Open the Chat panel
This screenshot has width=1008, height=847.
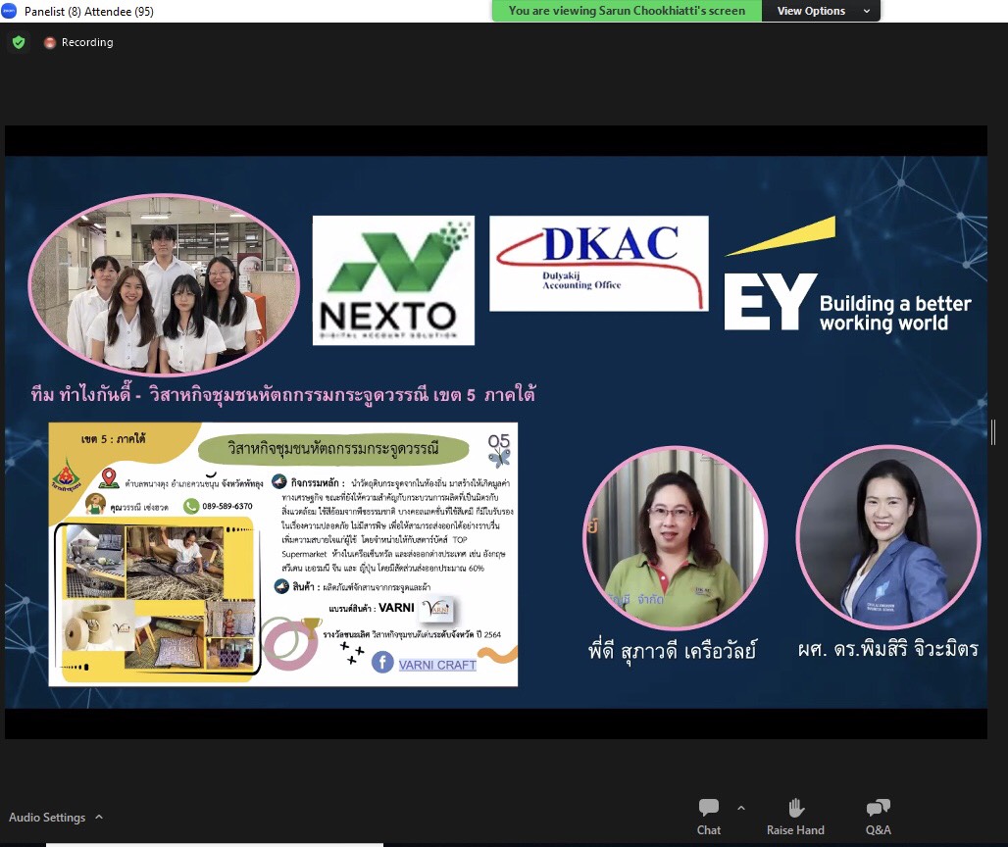708,817
